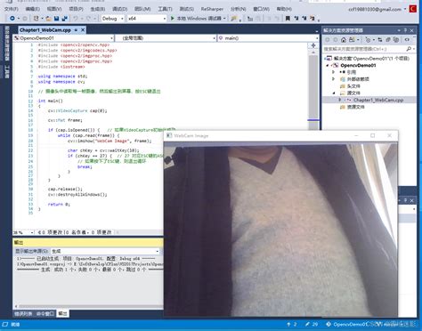Toggle the pin on the Chapter1_WebCam.cpp tab
The width and height of the screenshot is (422, 331).
pyautogui.click(x=76, y=30)
